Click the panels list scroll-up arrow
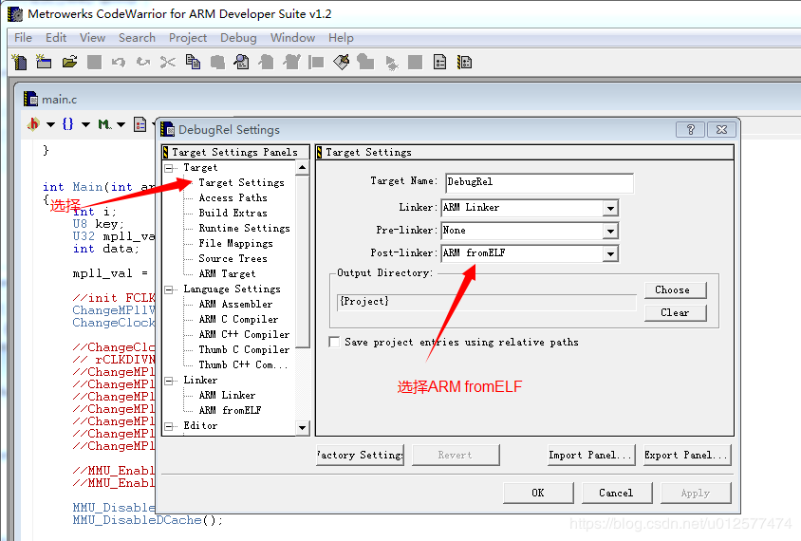 coord(303,168)
